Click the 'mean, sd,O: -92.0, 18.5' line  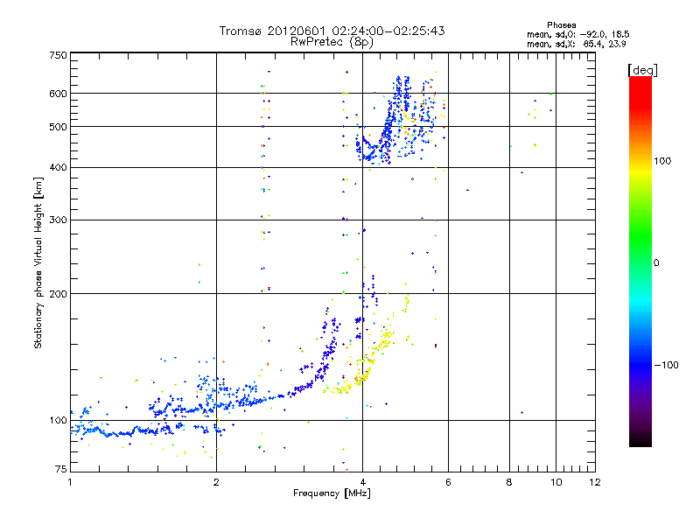[x=578, y=34]
